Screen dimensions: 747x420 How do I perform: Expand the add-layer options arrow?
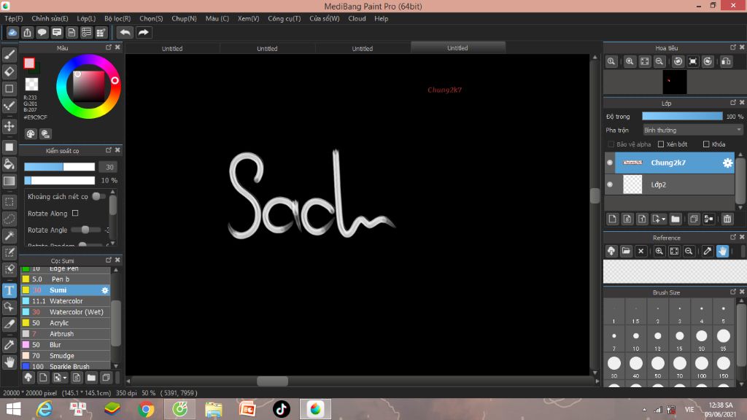663,219
